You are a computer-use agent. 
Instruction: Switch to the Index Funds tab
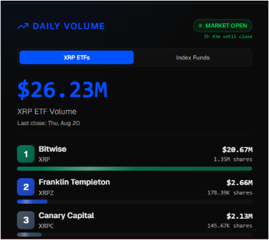193,57
